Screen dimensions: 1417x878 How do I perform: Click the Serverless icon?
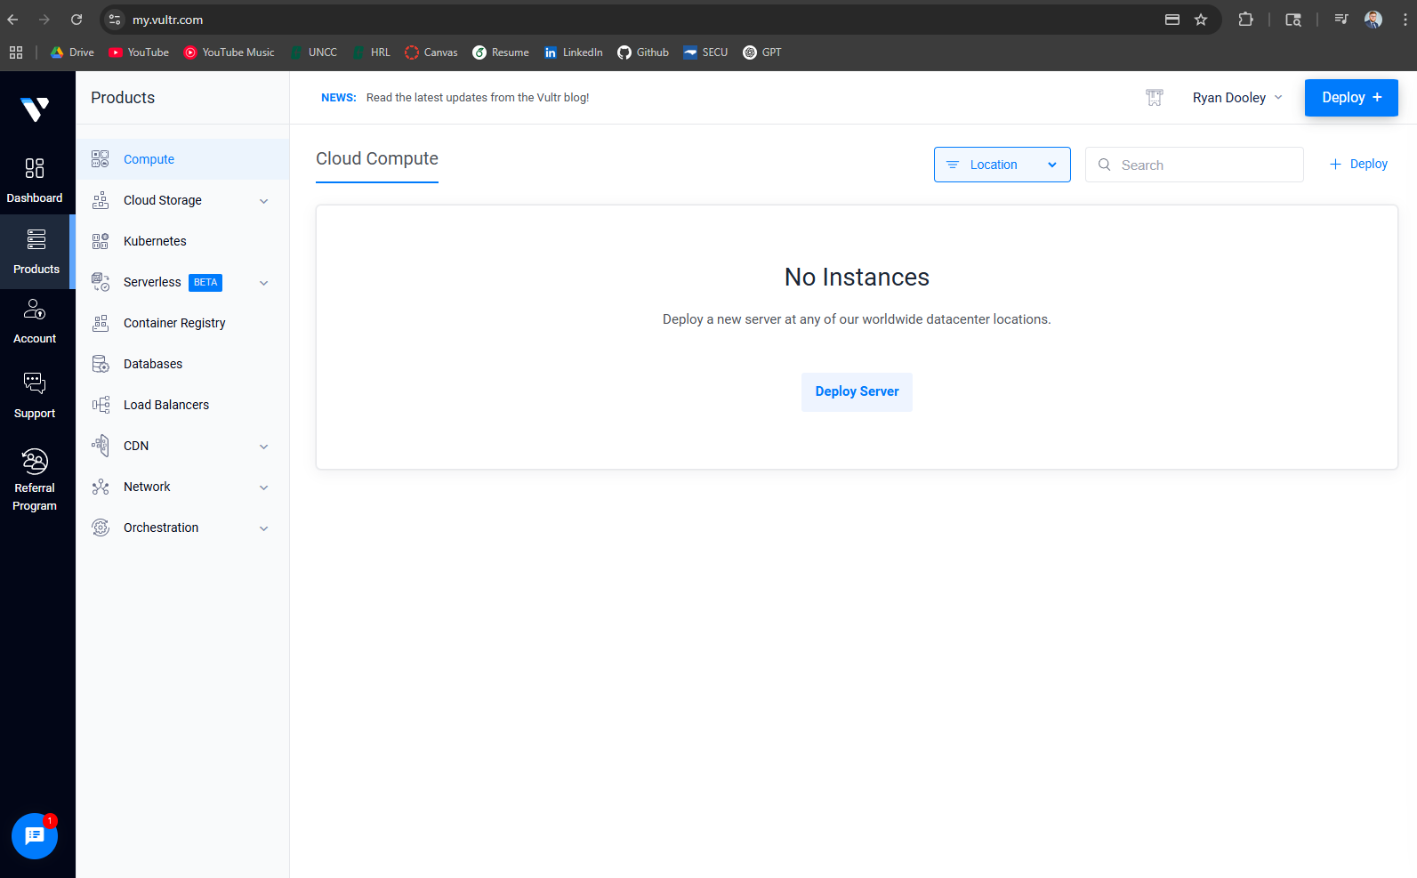[101, 282]
